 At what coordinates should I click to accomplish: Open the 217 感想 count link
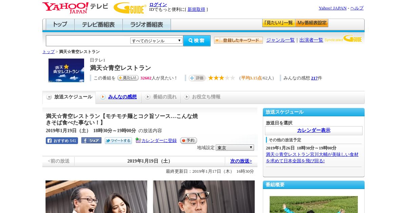pyautogui.click(x=314, y=78)
